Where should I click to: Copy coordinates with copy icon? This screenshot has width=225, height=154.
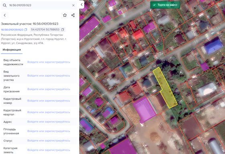63,30
